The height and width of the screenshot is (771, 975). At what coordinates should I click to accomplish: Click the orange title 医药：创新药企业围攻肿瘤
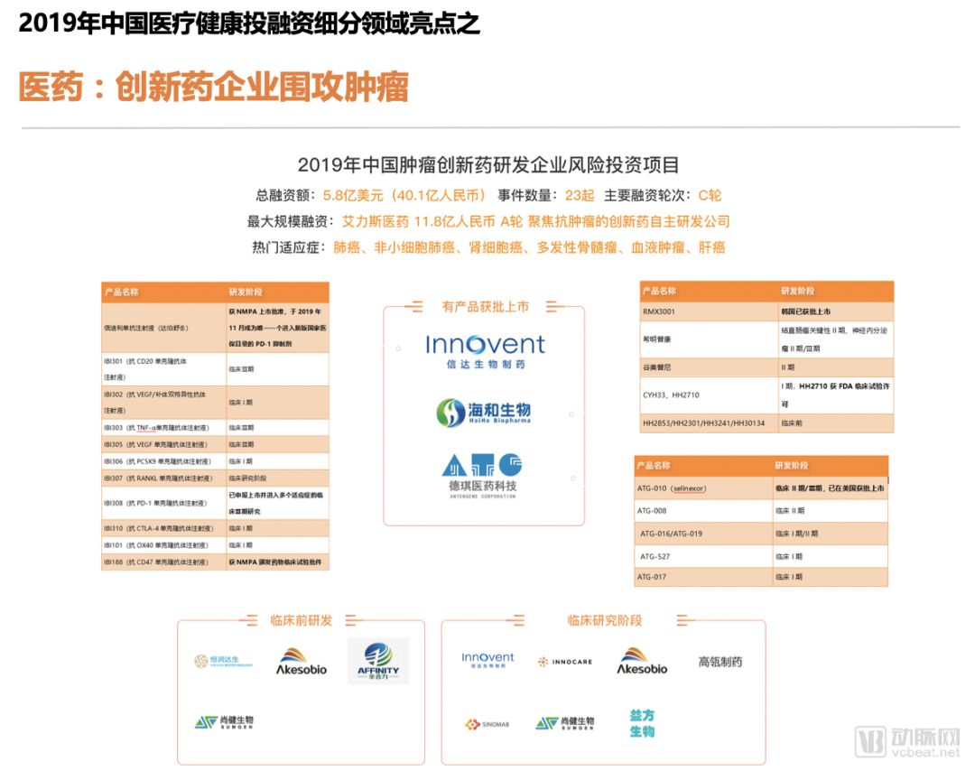[x=213, y=86]
